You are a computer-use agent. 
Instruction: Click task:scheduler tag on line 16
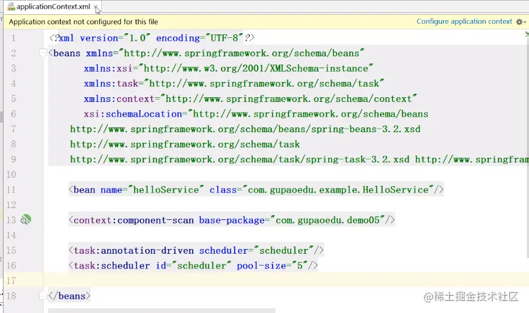(112, 266)
